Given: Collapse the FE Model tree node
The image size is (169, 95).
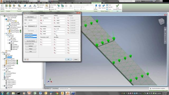Looking at the screenshot, I should tap(5, 19).
